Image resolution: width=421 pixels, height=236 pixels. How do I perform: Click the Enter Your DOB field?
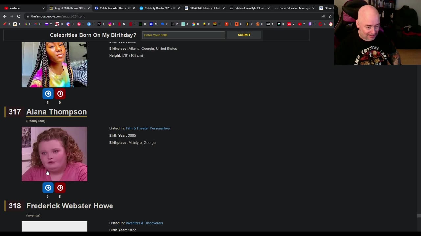coord(184,35)
